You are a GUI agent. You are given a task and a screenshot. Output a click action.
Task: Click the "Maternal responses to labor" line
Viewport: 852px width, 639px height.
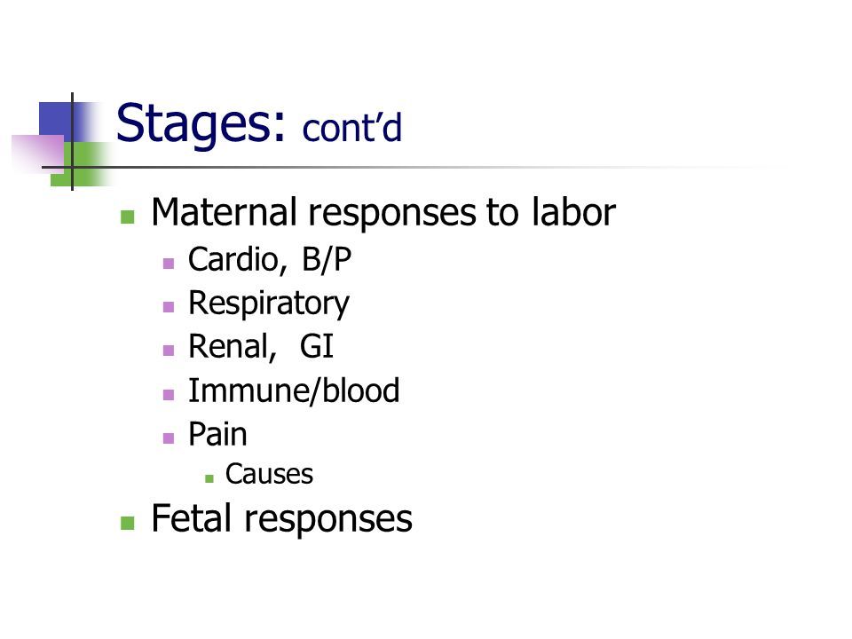click(383, 212)
